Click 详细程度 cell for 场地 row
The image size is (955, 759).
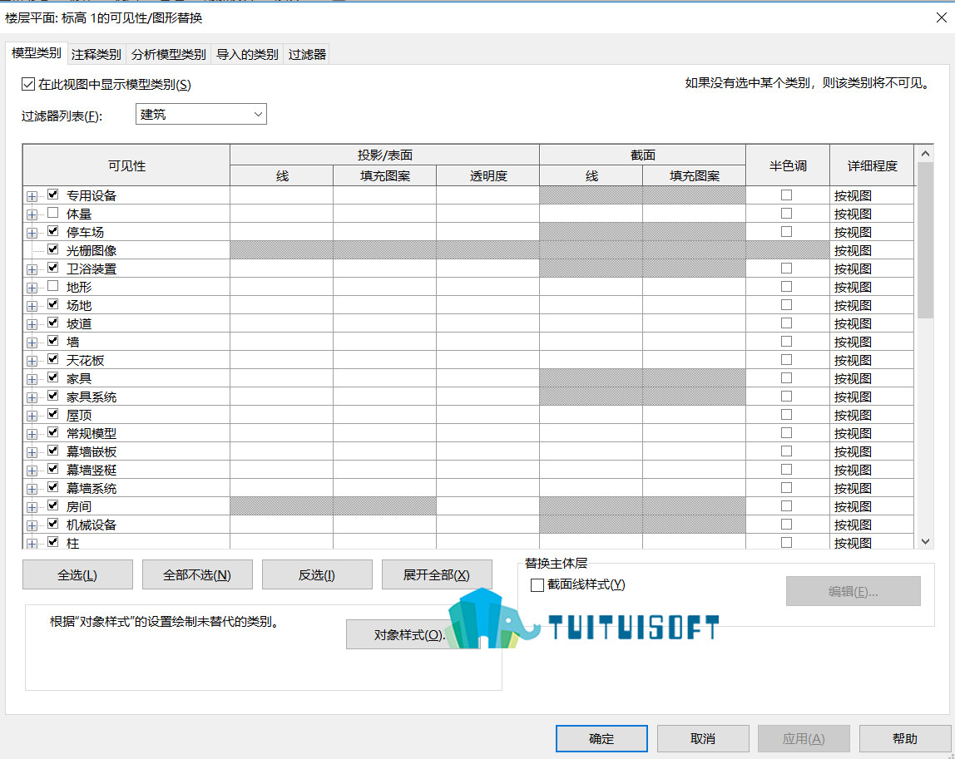pos(872,305)
